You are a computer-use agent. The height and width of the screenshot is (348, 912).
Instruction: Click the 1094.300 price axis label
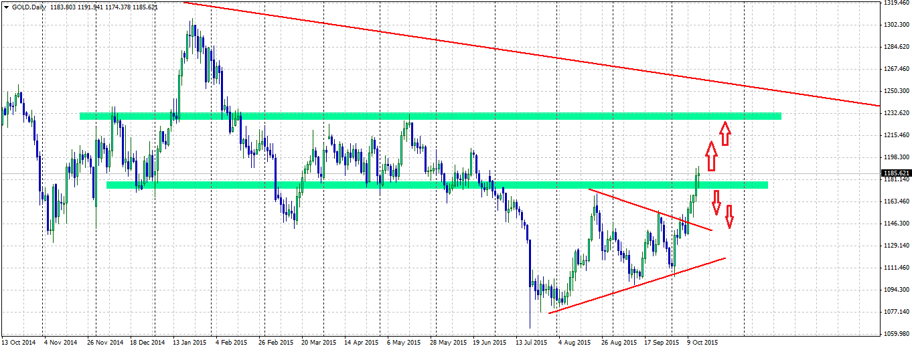pyautogui.click(x=897, y=290)
